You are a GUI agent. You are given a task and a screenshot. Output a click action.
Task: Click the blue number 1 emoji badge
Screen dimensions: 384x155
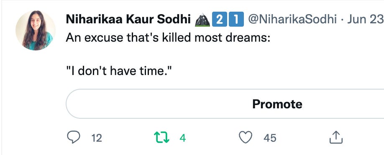point(236,19)
